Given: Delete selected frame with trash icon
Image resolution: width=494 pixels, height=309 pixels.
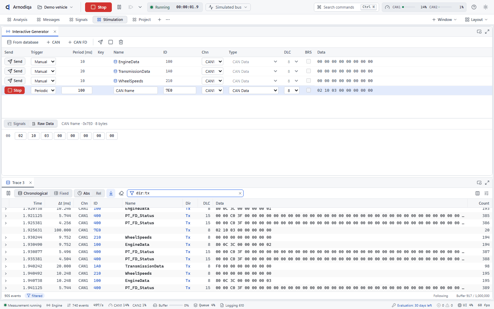Looking at the screenshot, I should coord(121,42).
